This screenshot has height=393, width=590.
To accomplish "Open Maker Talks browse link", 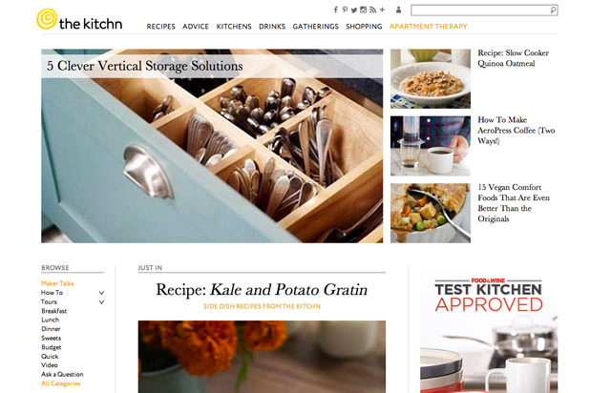I will click(57, 283).
